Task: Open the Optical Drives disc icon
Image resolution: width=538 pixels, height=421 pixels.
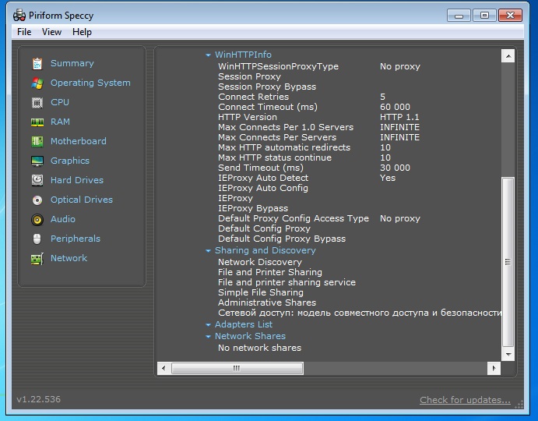Action: (37, 200)
